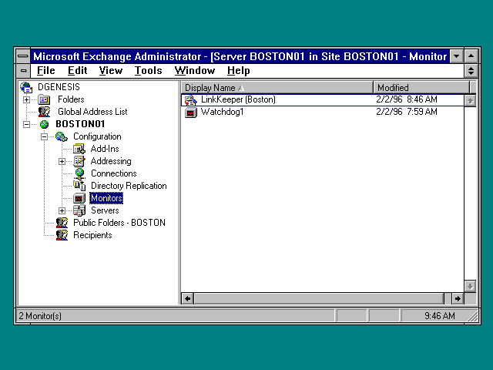This screenshot has height=370, width=493.
Task: Click the horizontal scroll right arrow
Action: (x=458, y=298)
